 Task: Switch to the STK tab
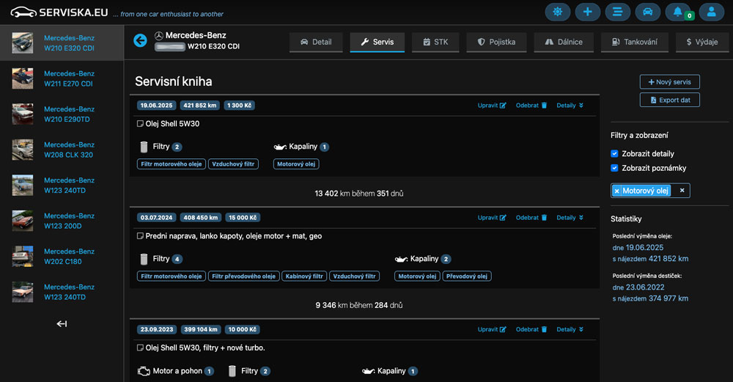435,43
